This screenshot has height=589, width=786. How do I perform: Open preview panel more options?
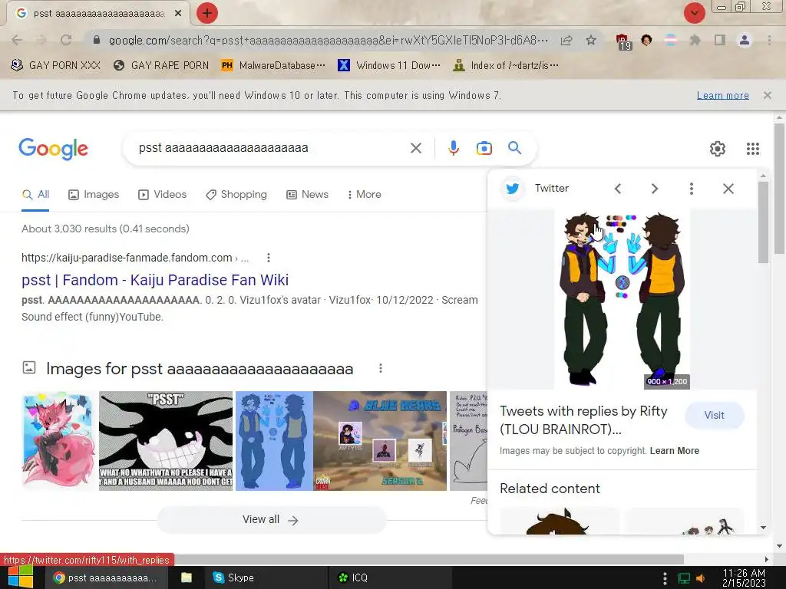point(692,189)
